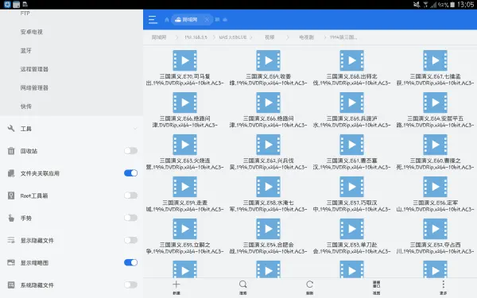Open video 三国演义.E65.兵渡泸水

(x=351, y=103)
